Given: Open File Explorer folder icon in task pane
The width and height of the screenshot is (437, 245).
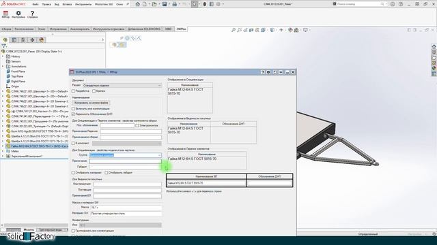Looking at the screenshot, I should pyautogui.click(x=434, y=57).
